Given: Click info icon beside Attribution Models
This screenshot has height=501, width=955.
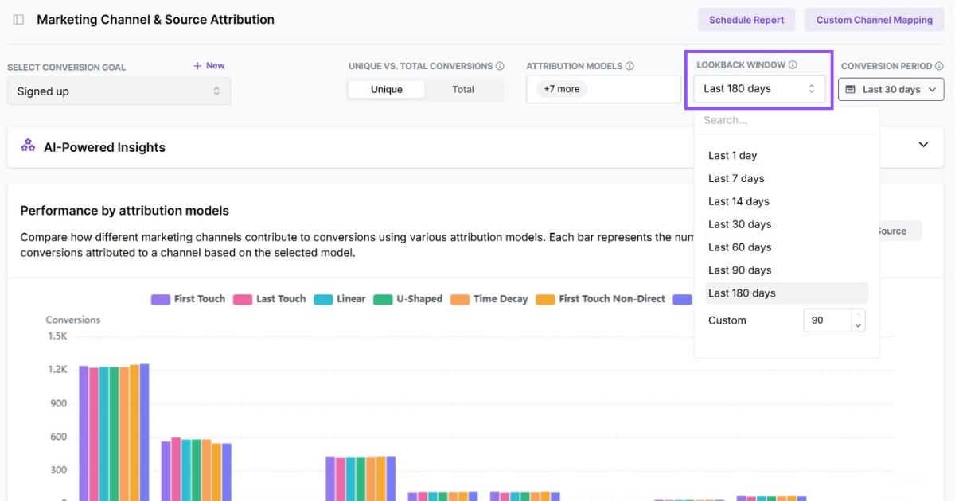Looking at the screenshot, I should click(x=630, y=67).
